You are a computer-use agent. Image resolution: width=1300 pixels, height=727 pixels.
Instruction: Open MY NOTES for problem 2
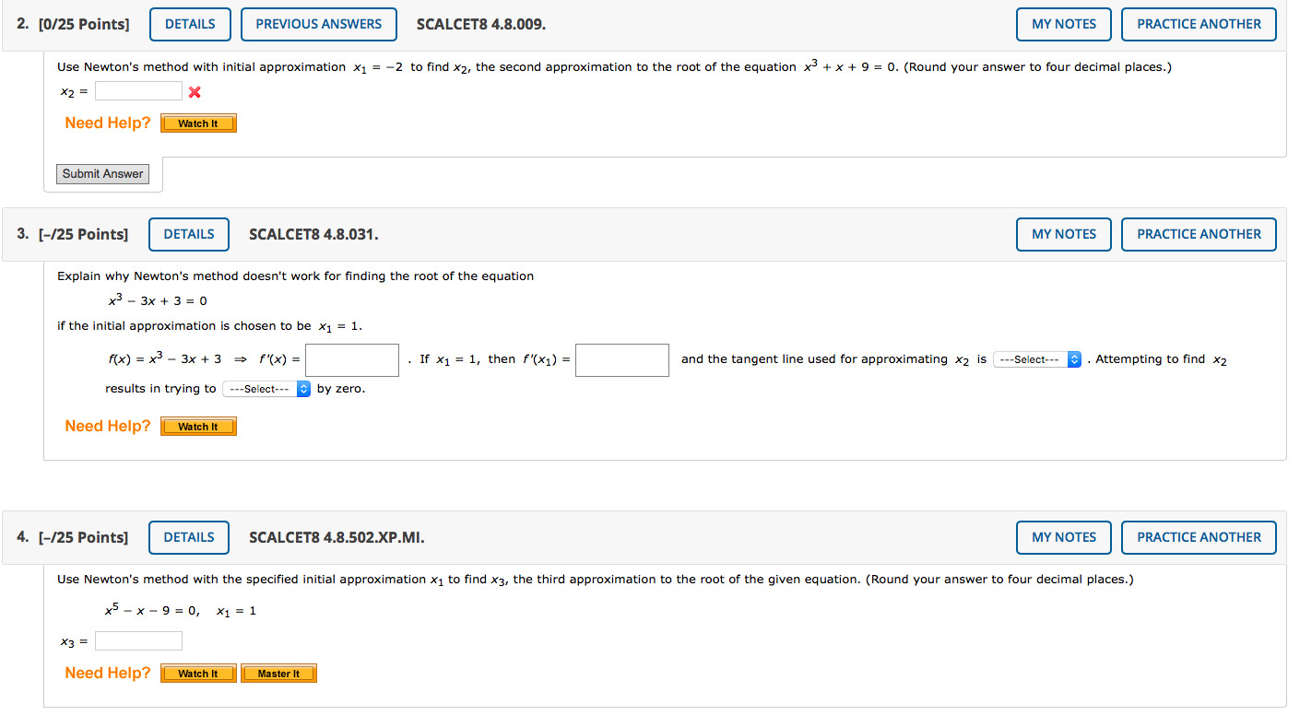pos(1063,24)
